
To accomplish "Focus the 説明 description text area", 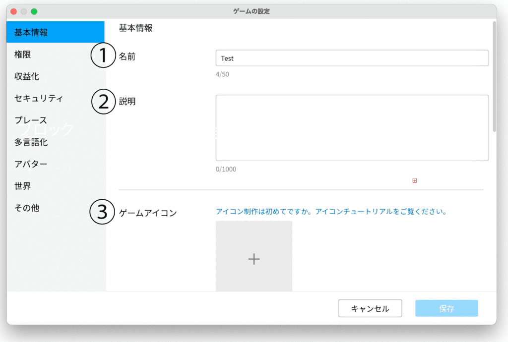I will pos(352,128).
